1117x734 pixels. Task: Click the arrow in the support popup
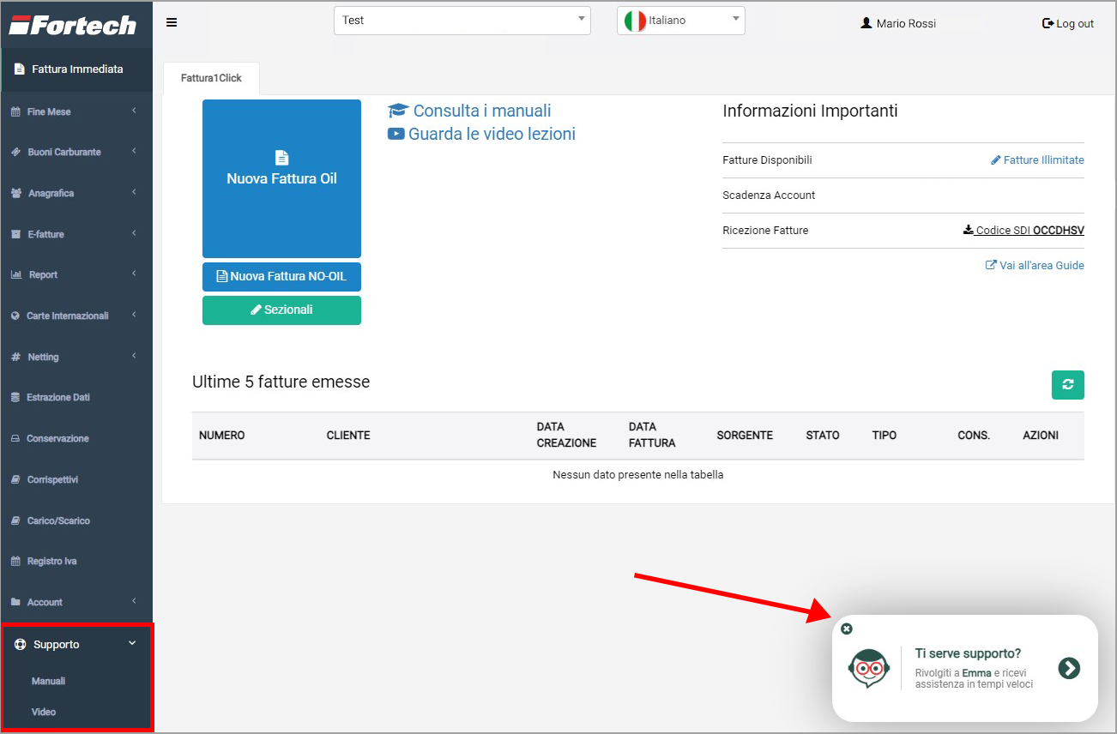(1068, 668)
